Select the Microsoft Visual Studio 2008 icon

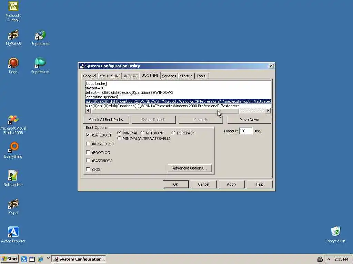(13, 124)
